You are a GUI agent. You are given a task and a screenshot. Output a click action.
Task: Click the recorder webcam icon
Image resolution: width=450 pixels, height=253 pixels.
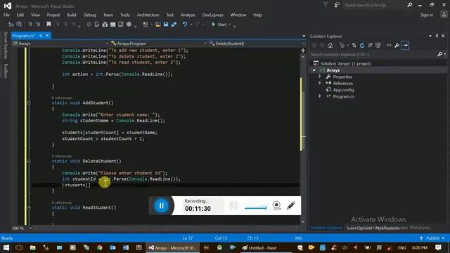(276, 205)
